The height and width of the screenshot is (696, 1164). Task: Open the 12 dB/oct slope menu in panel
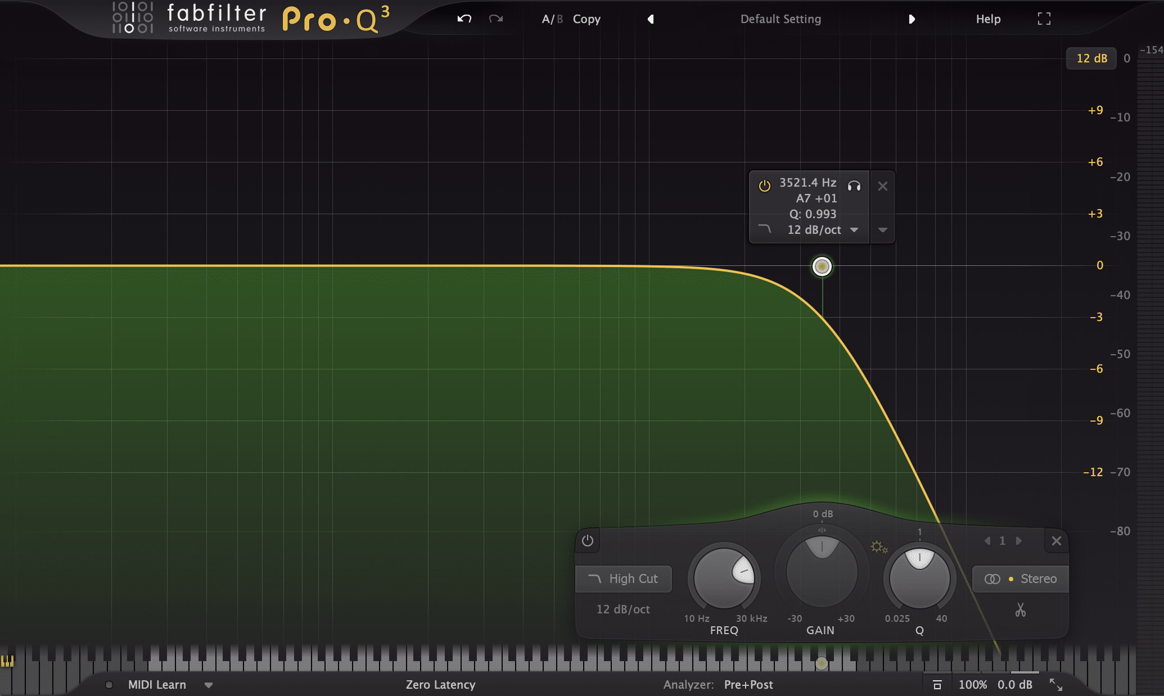(623, 609)
